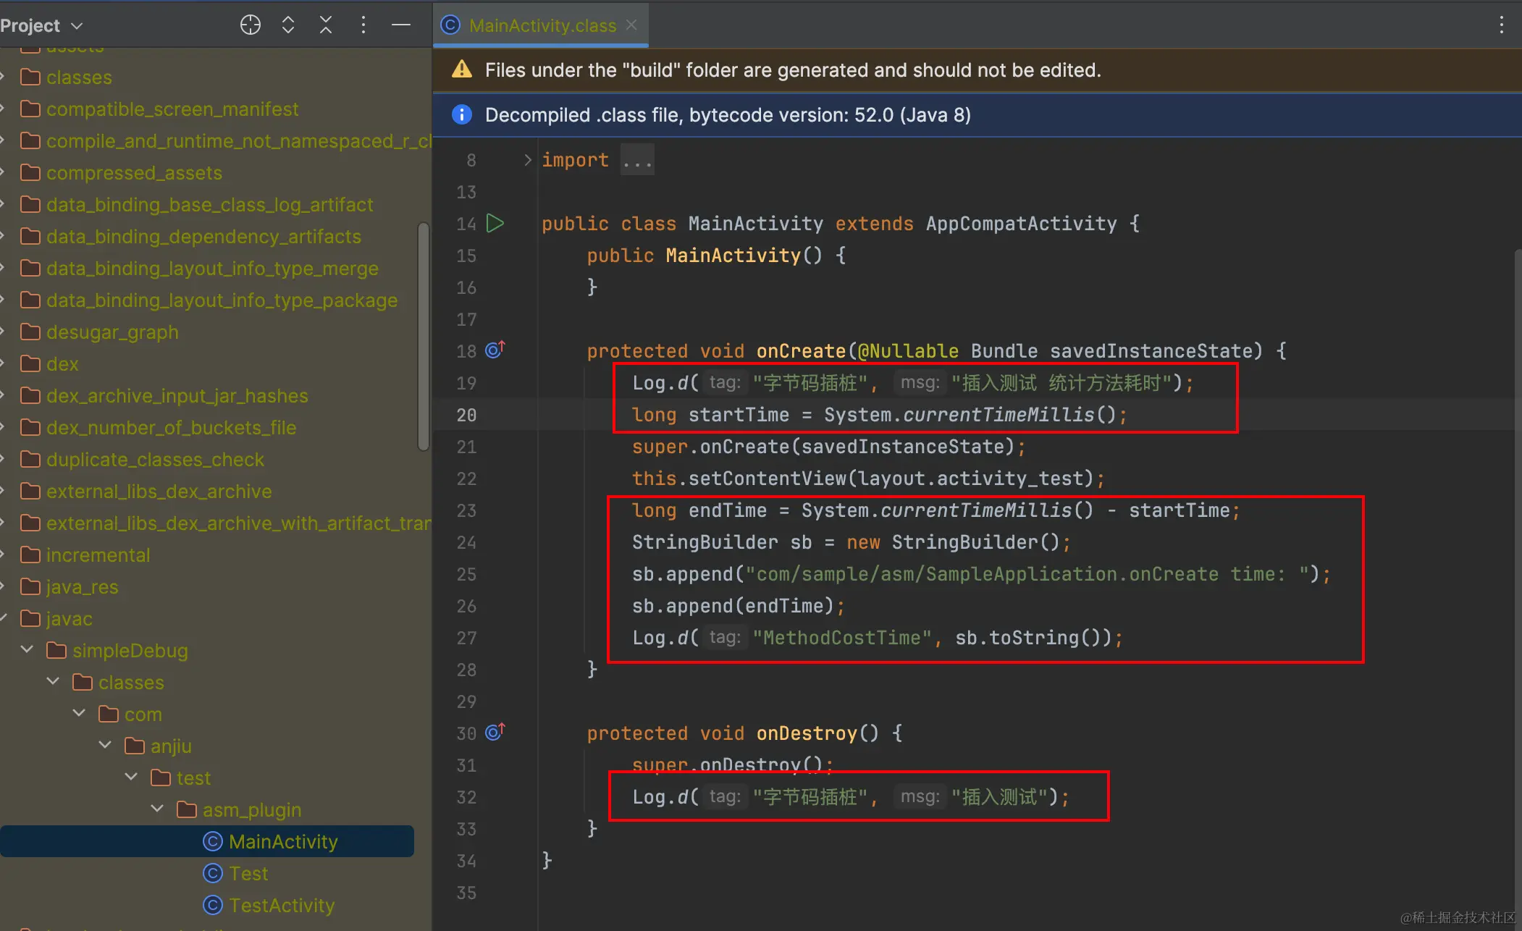Click the folded import ellipsis placeholder
Screen dimensions: 1522x931
(x=637, y=160)
